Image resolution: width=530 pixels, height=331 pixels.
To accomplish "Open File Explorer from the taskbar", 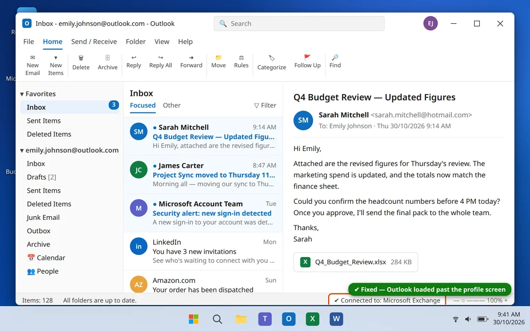I will [241, 319].
